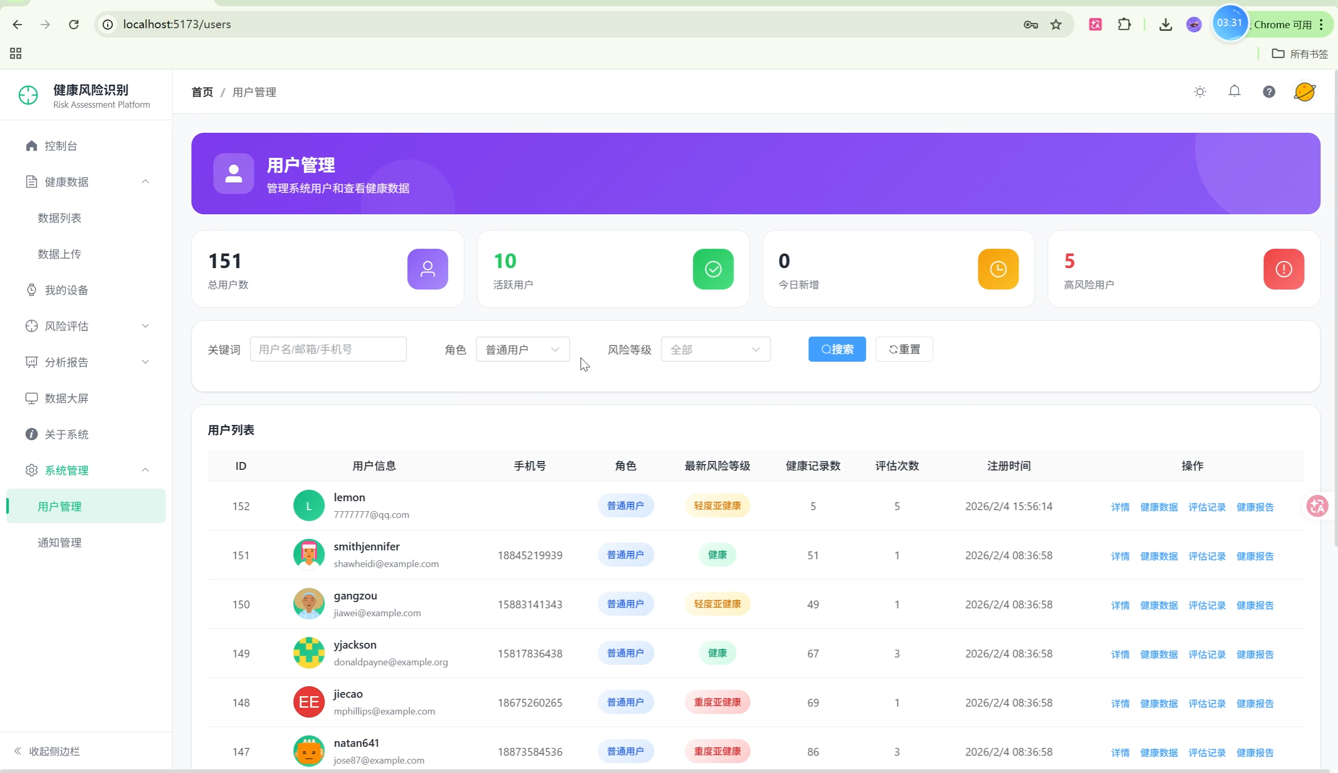The height and width of the screenshot is (773, 1338).
Task: Open the 角色 role dropdown
Action: (522, 349)
